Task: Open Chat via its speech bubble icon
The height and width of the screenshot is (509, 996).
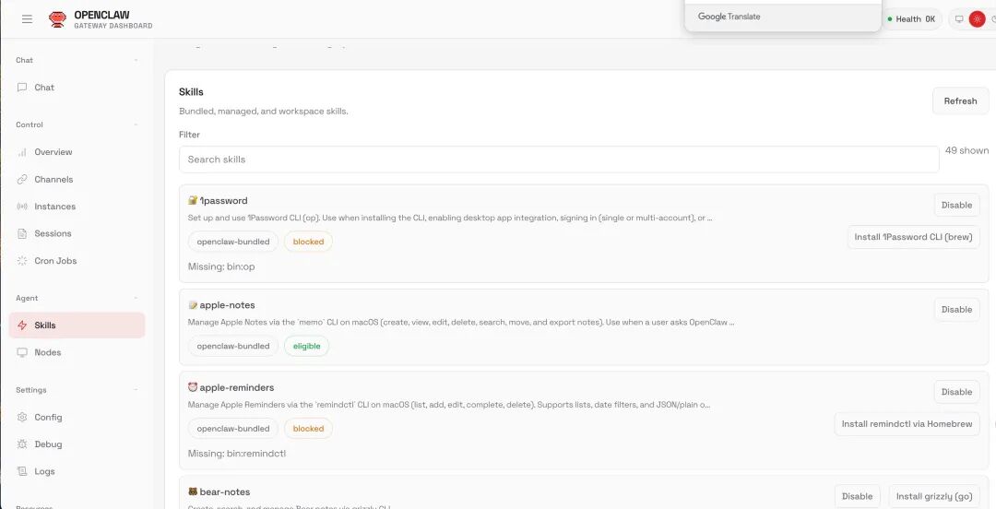Action: 22,88
